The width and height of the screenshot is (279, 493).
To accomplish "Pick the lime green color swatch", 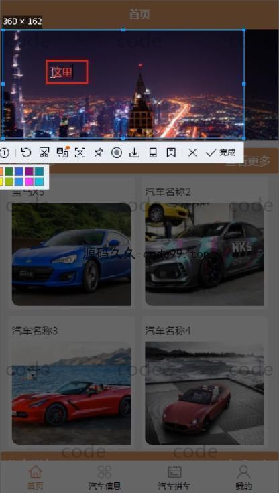I will coord(9,182).
